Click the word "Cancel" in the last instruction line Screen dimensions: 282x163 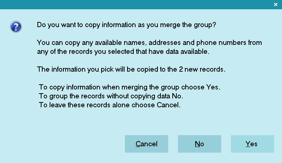(x=168, y=105)
